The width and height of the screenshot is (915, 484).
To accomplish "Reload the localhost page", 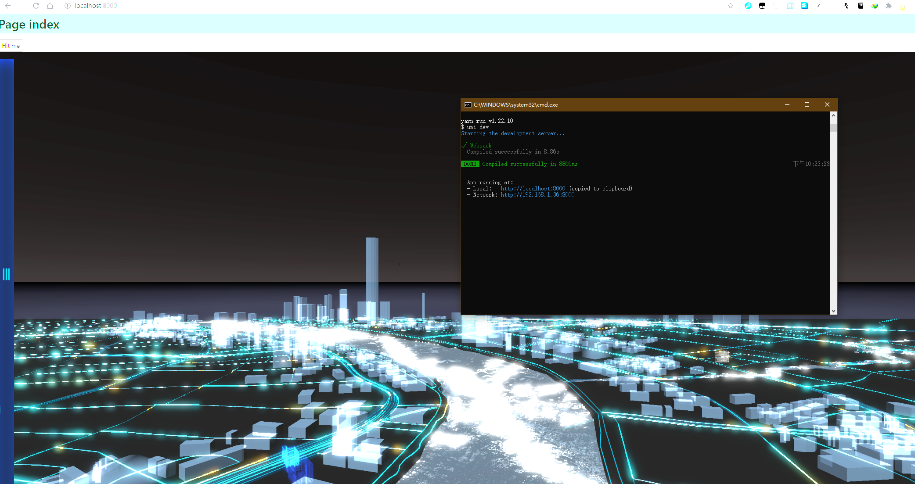I will tap(36, 6).
